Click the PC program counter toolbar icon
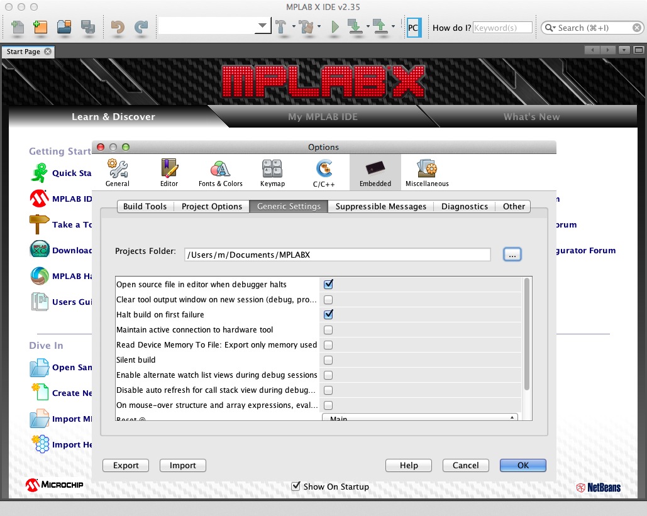Image resolution: width=647 pixels, height=516 pixels. [413, 28]
